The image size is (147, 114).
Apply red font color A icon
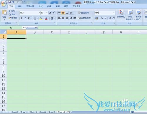pos(46,18)
